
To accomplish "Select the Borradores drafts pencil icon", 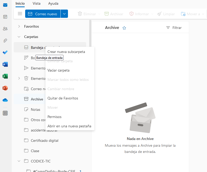I will pyautogui.click(x=26, y=58).
